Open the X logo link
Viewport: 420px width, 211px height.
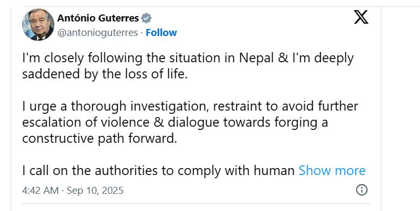click(x=361, y=17)
